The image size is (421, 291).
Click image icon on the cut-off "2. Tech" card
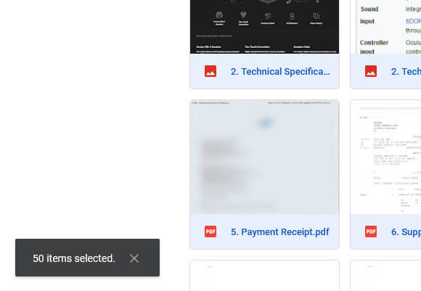tap(371, 71)
